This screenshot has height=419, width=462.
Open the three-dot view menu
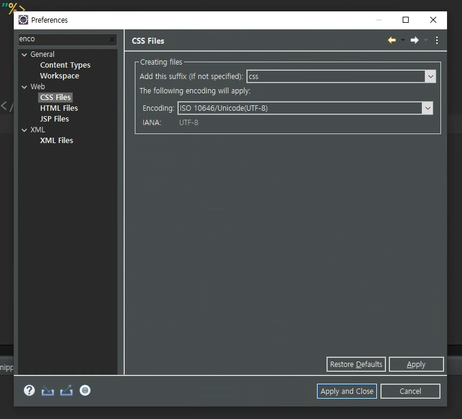click(437, 40)
